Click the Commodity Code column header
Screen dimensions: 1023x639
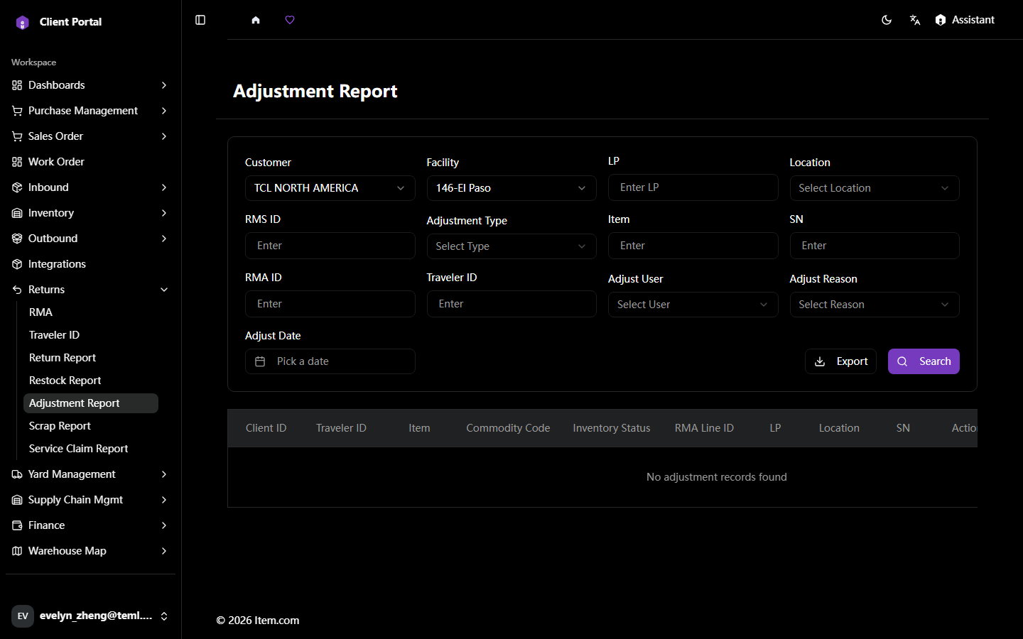click(x=508, y=428)
